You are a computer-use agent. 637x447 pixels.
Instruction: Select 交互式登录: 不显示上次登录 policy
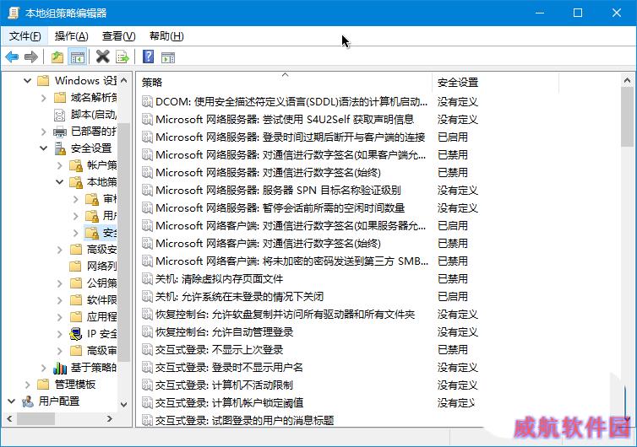219,350
